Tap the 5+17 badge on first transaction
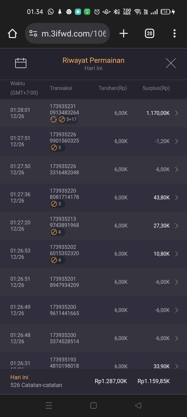This screenshot has height=417, width=187. coord(69,119)
